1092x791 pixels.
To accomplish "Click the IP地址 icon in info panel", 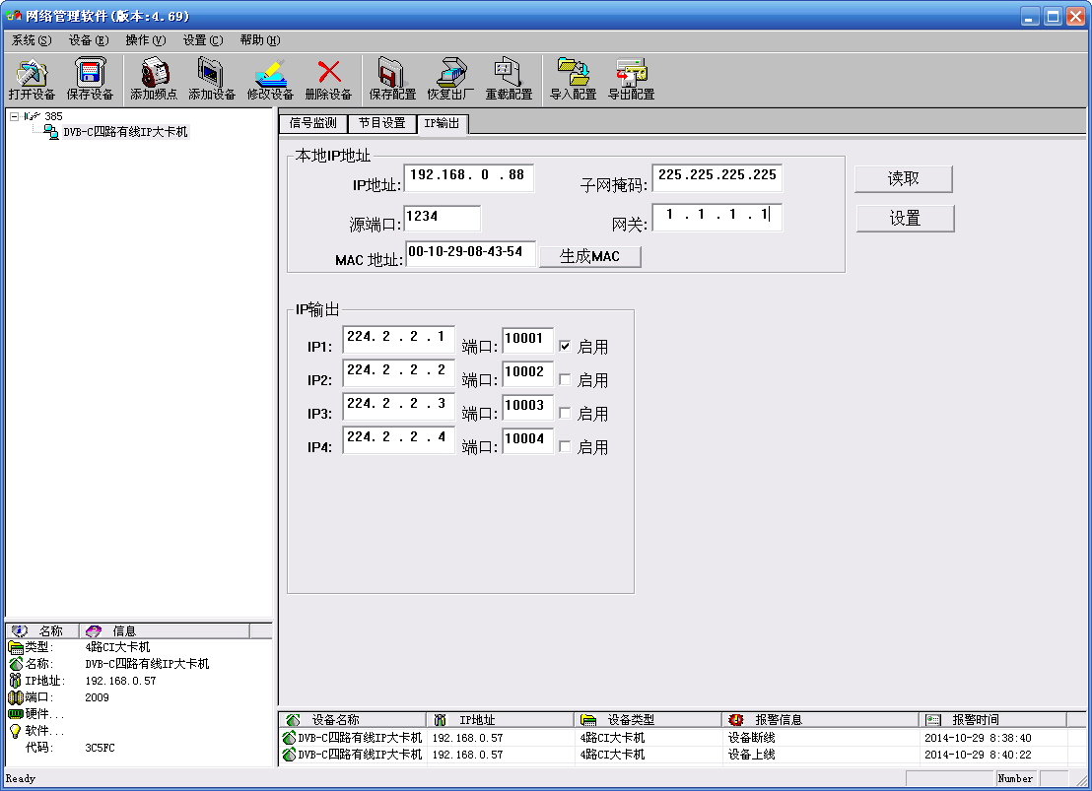I will tap(16, 681).
